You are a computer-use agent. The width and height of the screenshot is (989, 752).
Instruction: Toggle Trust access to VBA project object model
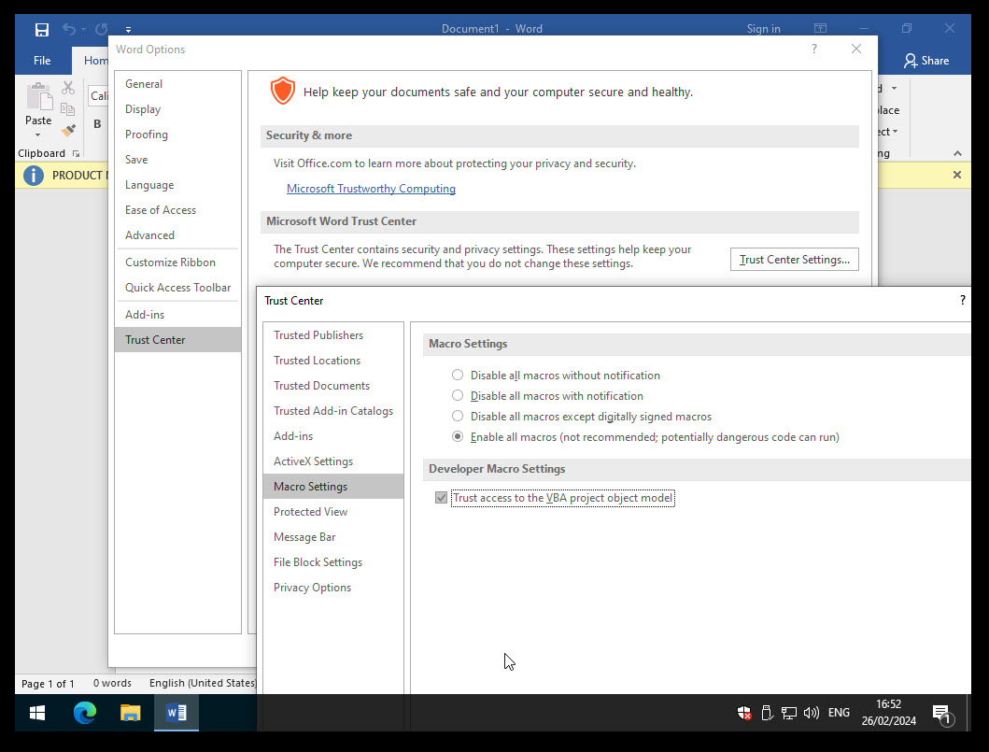[442, 498]
